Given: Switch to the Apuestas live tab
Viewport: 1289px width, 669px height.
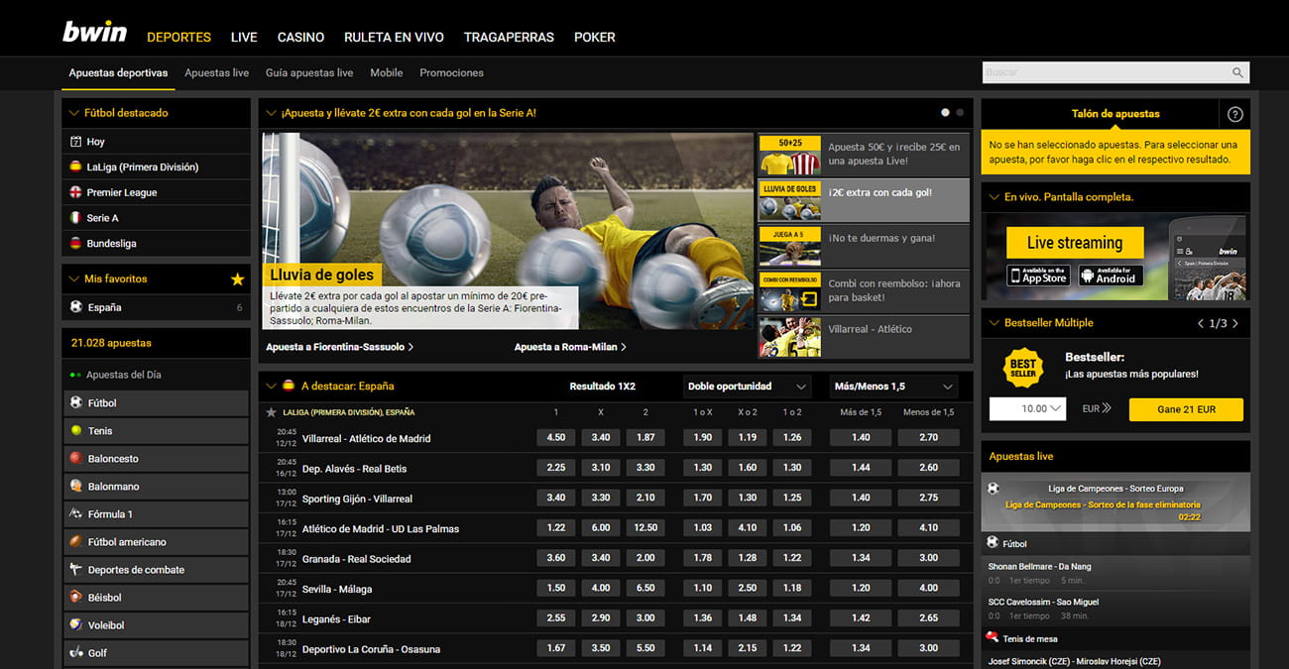Looking at the screenshot, I should tap(216, 72).
